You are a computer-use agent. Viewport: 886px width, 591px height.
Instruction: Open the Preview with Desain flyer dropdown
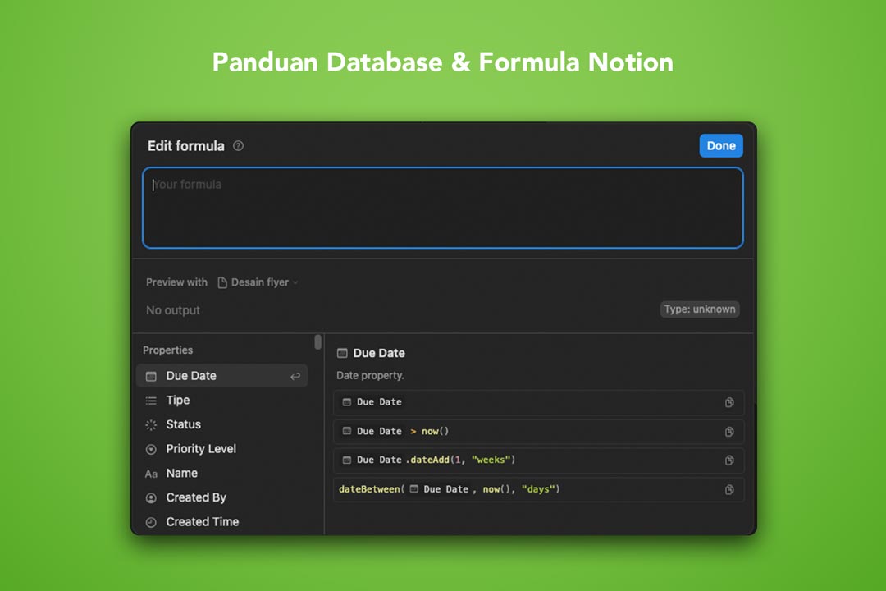(x=258, y=282)
